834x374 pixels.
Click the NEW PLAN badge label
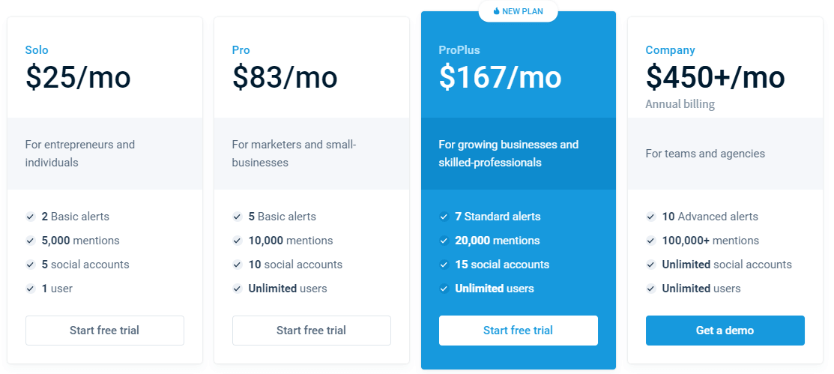click(522, 11)
